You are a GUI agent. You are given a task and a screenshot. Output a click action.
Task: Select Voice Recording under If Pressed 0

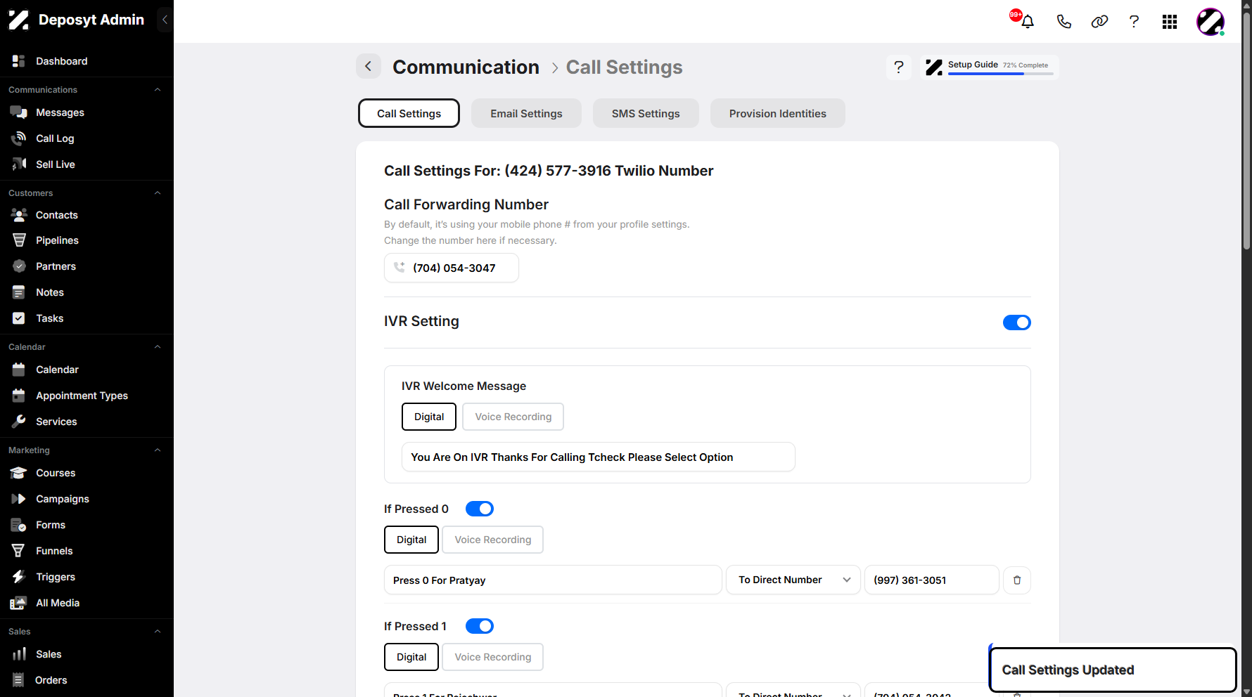[492, 540]
